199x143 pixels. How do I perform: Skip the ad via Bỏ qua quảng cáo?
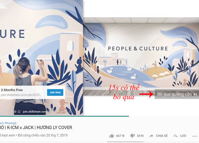coord(177,94)
